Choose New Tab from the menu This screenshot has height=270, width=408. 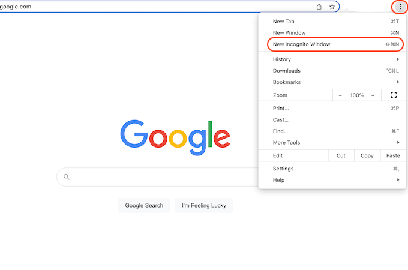click(332, 22)
